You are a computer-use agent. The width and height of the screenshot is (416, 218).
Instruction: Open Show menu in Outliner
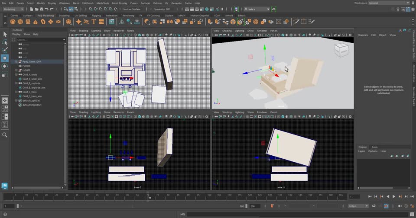tap(26, 34)
